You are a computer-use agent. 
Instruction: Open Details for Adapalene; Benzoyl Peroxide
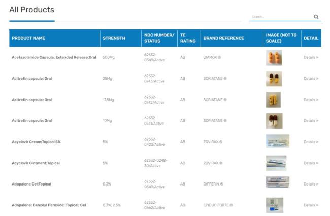[311, 205]
